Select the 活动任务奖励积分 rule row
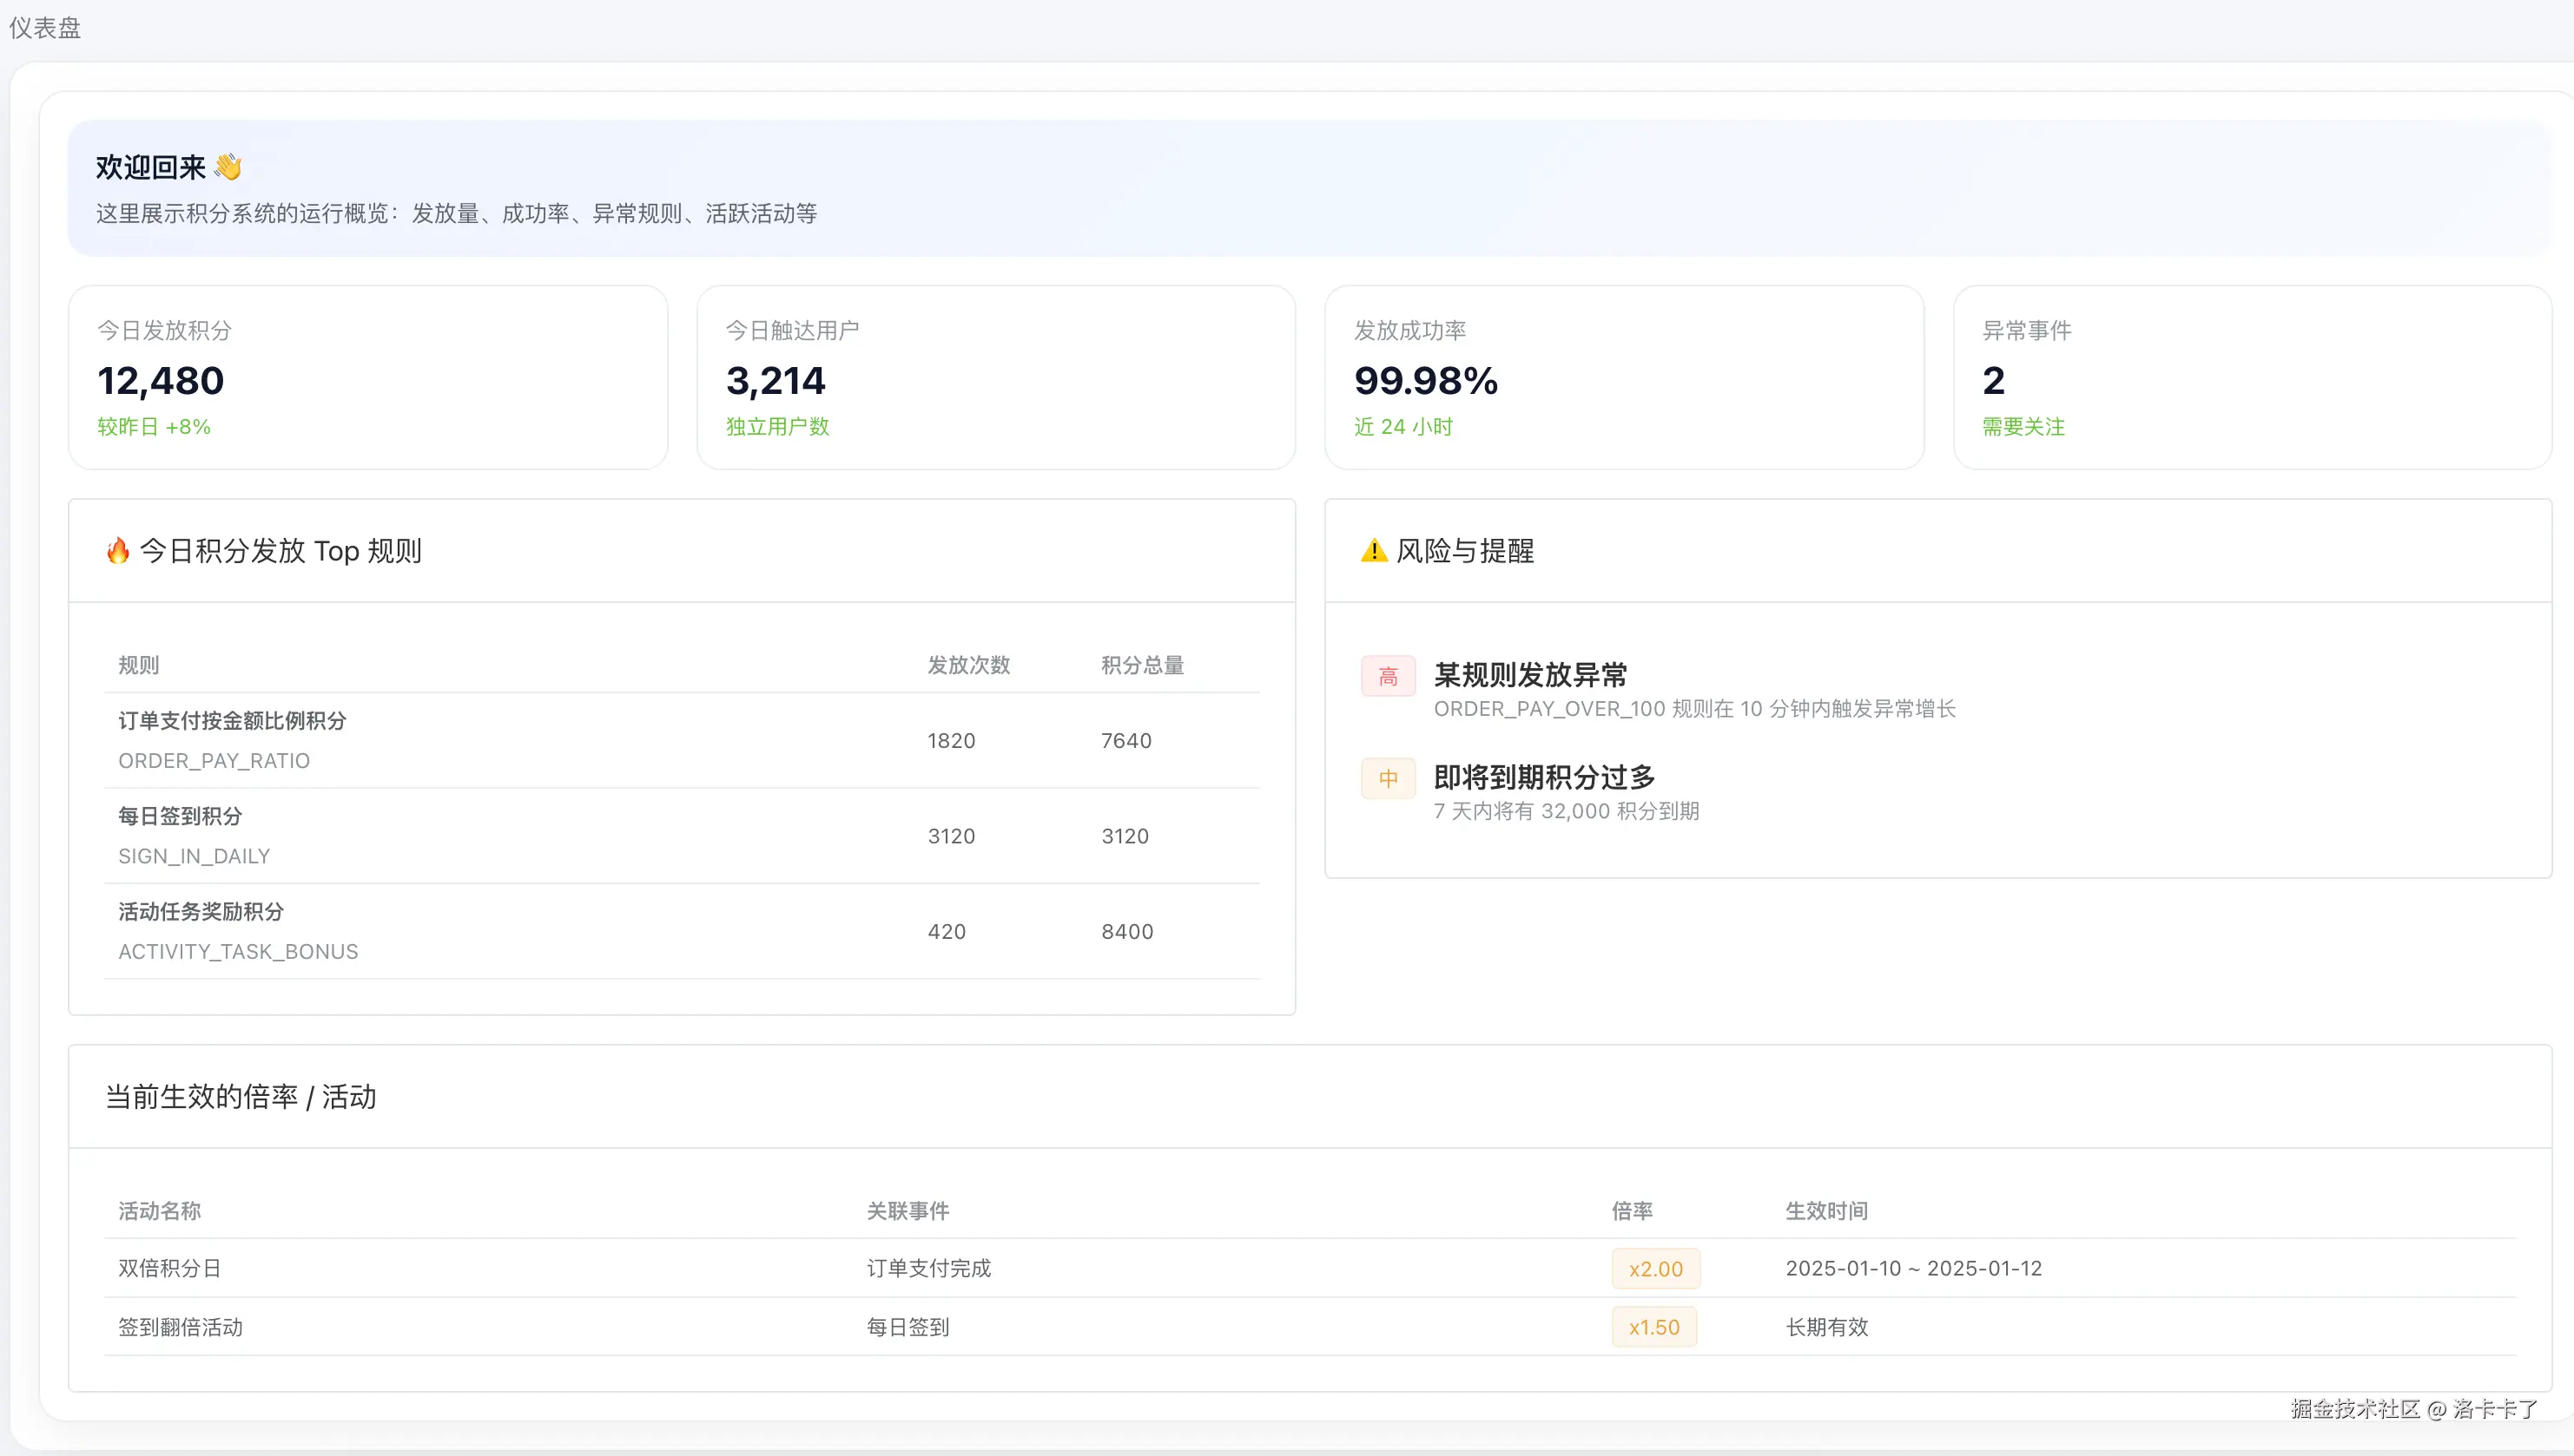 pos(201,912)
